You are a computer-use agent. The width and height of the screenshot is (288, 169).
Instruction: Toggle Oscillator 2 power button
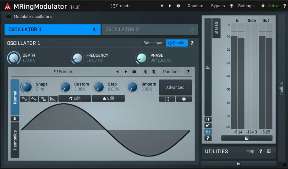[x=192, y=29]
